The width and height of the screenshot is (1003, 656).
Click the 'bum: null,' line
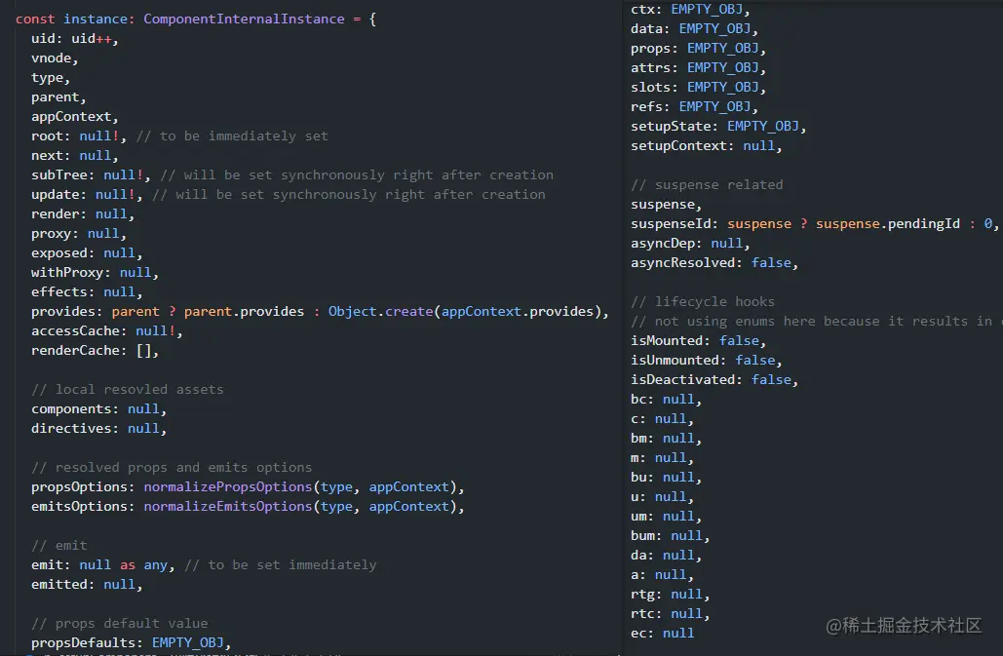tap(671, 536)
